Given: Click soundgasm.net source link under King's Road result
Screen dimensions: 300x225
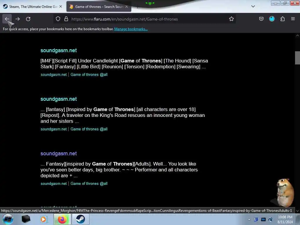Looking at the screenshot, I should click(x=54, y=129).
